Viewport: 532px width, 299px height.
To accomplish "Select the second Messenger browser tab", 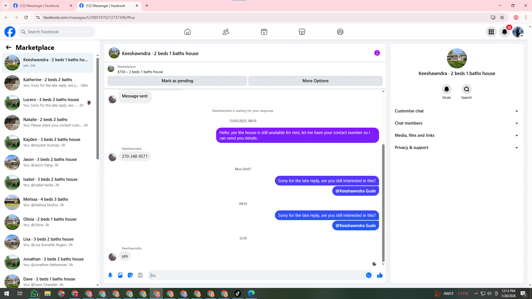I will [x=109, y=6].
